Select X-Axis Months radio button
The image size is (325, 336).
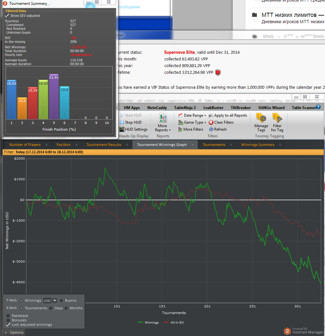(x=66, y=308)
